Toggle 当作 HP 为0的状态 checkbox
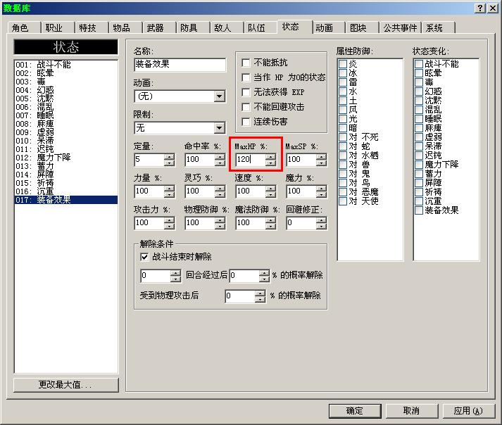 click(246, 77)
